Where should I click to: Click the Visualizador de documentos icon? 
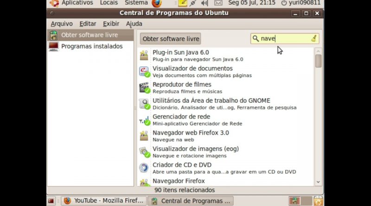tap(144, 72)
